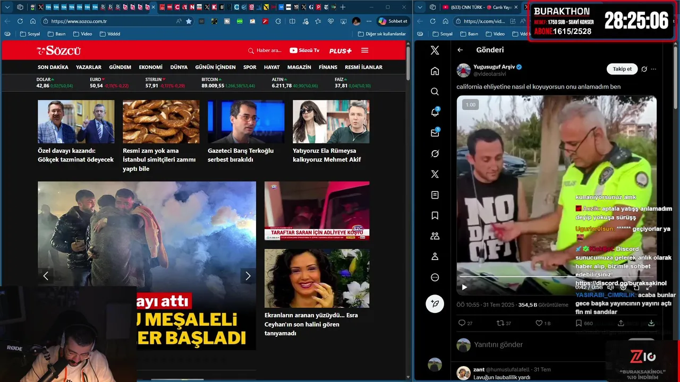
Task: Open Sözcü Tv link
Action: [304, 50]
